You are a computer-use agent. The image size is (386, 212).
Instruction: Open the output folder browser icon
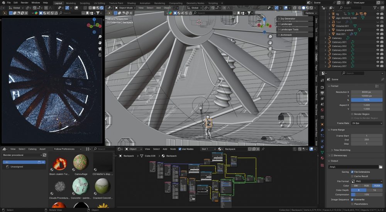pyautogui.click(x=381, y=167)
